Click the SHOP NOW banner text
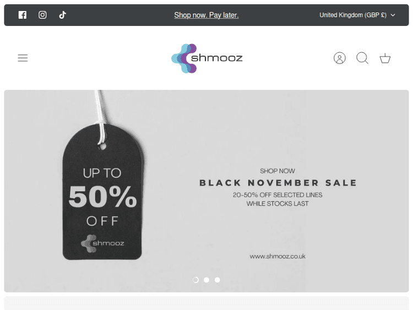The image size is (413, 310). point(278,171)
